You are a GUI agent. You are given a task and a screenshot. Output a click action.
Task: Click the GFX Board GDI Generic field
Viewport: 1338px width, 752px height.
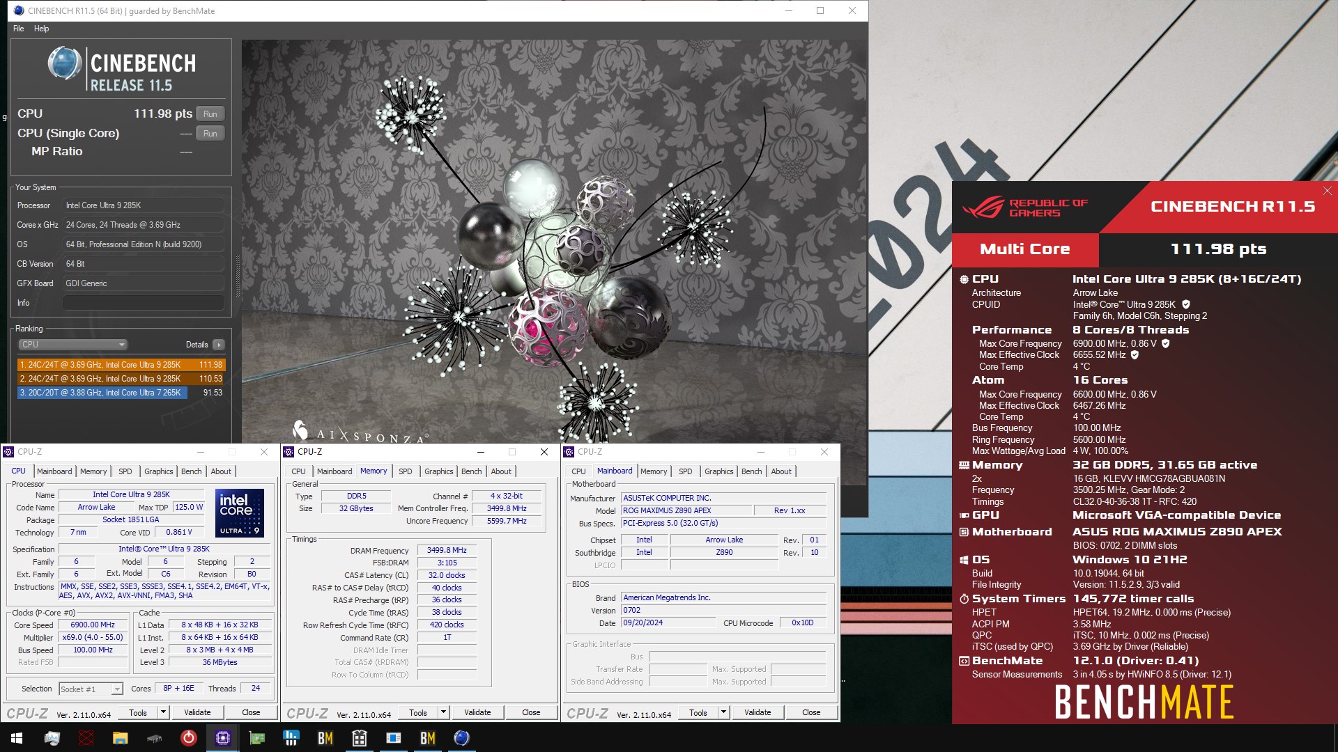tap(144, 283)
